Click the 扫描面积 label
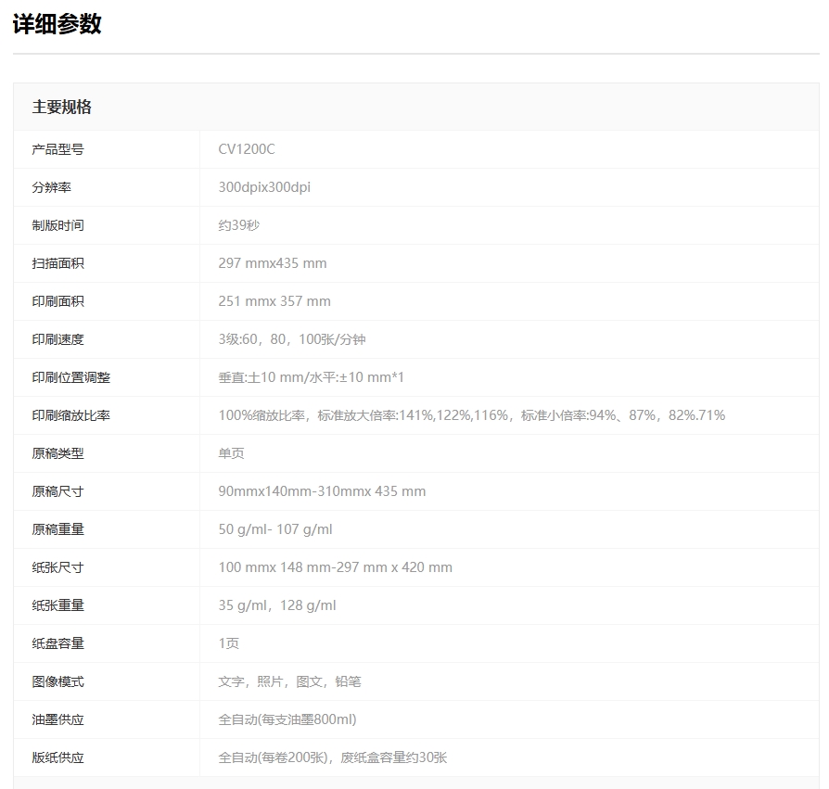The height and width of the screenshot is (789, 829). pyautogui.click(x=57, y=263)
